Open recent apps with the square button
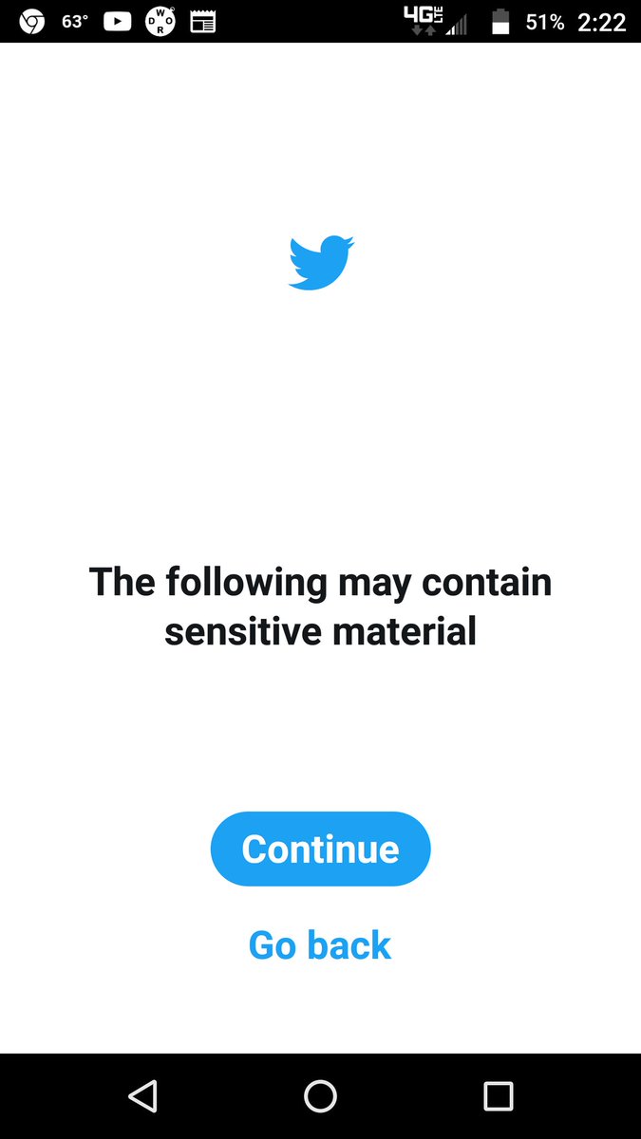Viewport: 641px width, 1139px height. [499, 1096]
